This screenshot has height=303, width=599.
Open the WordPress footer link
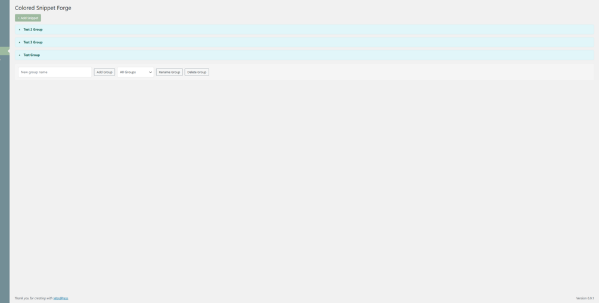click(61, 298)
